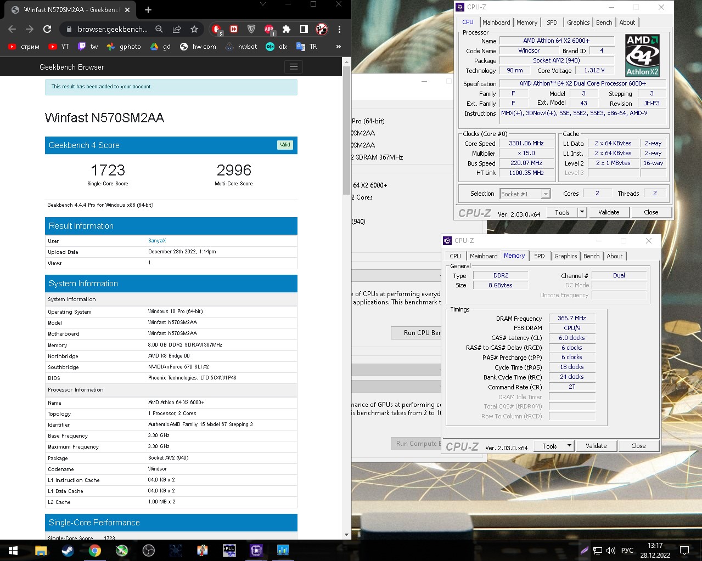This screenshot has width=702, height=561.
Task: Open SPD tab in upper CPU-Z window
Action: pos(552,22)
